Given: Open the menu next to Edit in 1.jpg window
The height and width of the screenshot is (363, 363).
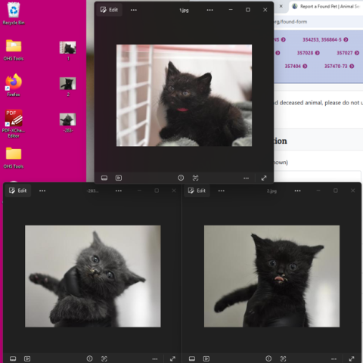Looking at the screenshot, I should (134, 10).
